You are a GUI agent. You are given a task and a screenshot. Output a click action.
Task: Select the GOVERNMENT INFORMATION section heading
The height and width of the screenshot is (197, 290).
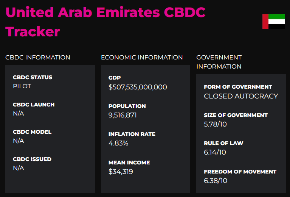click(x=219, y=62)
